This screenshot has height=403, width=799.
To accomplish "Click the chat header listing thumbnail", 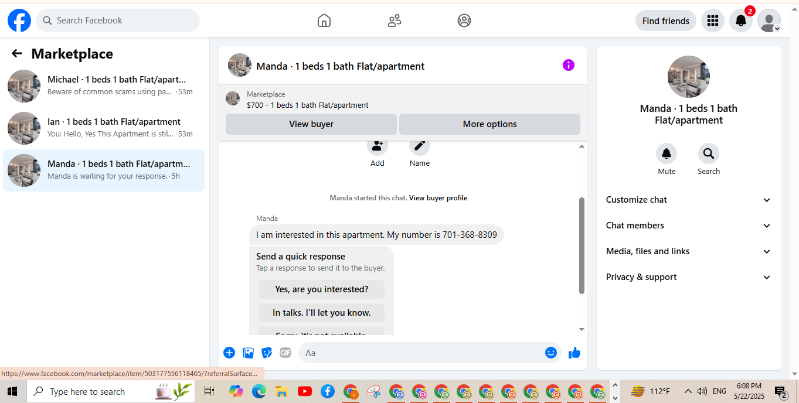I will pos(240,65).
